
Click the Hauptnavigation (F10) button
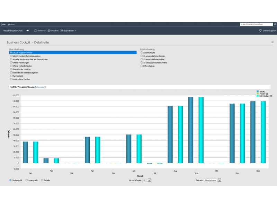pos(13,31)
